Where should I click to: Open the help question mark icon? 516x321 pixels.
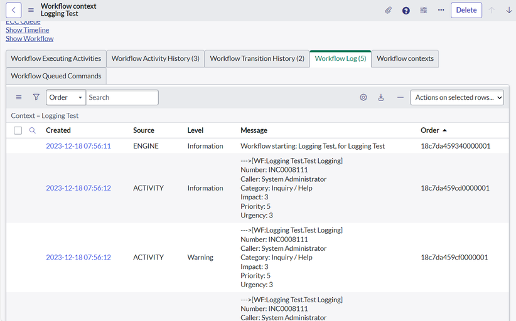point(406,11)
